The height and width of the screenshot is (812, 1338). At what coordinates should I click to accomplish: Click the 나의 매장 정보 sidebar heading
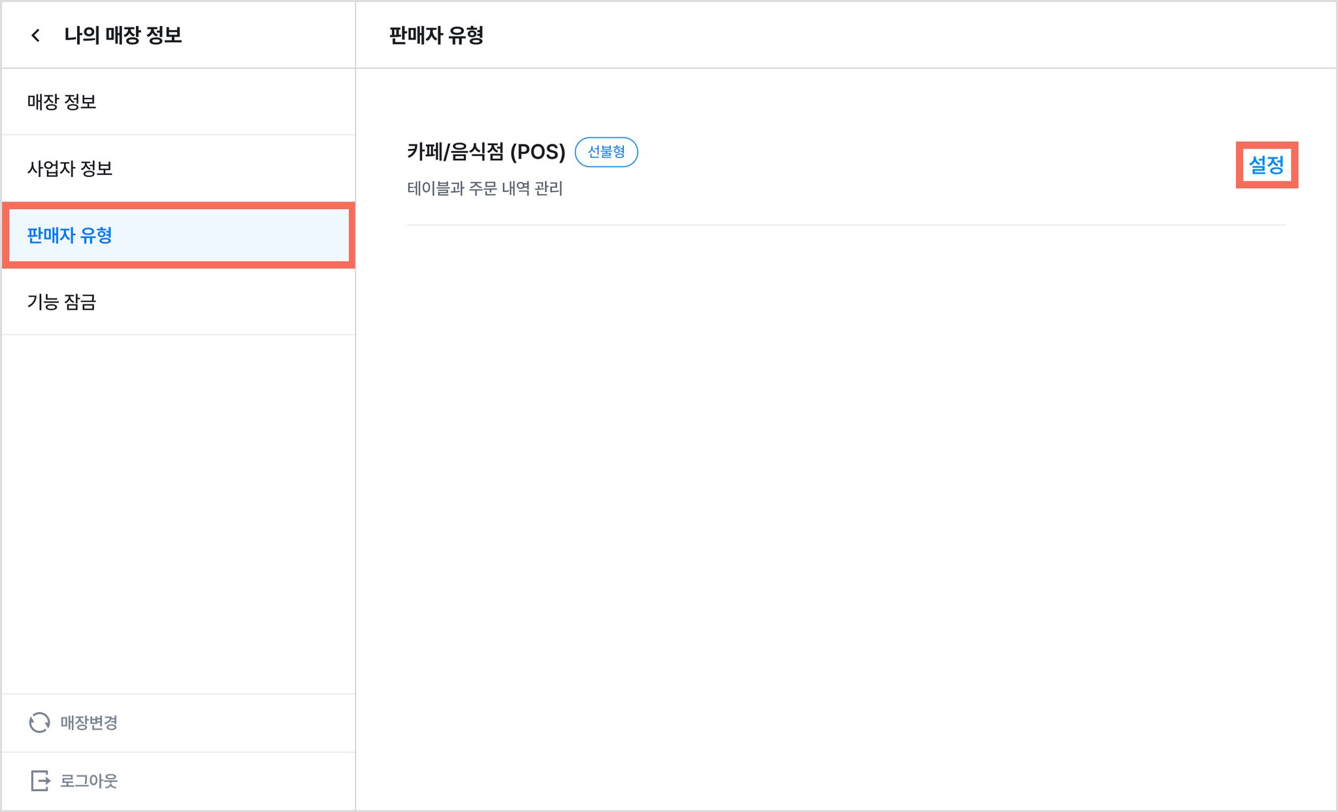coord(123,35)
